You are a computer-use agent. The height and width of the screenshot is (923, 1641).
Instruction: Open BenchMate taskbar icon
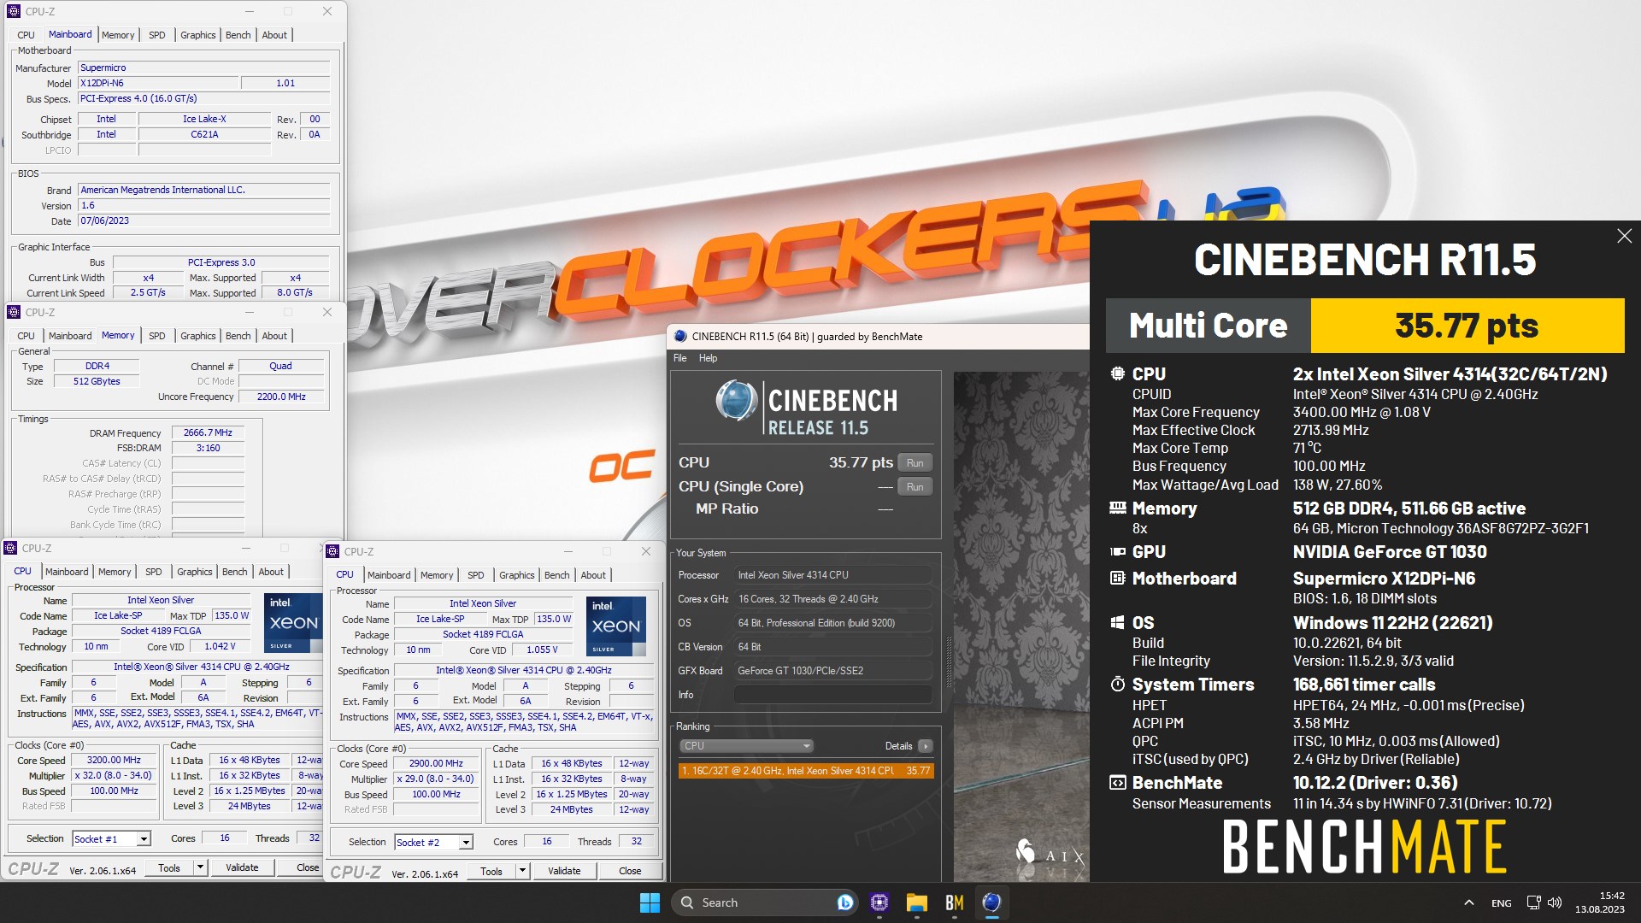coord(955,902)
